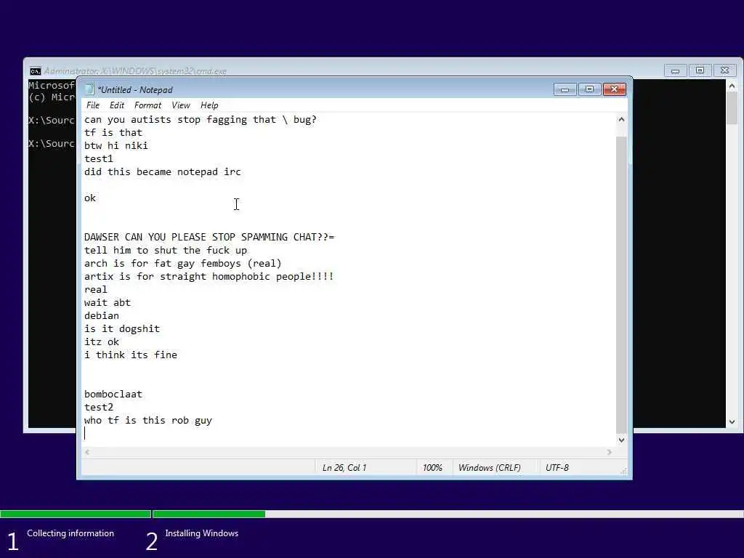The image size is (744, 558).
Task: Click the Notepad document icon in title bar
Action: tap(89, 89)
